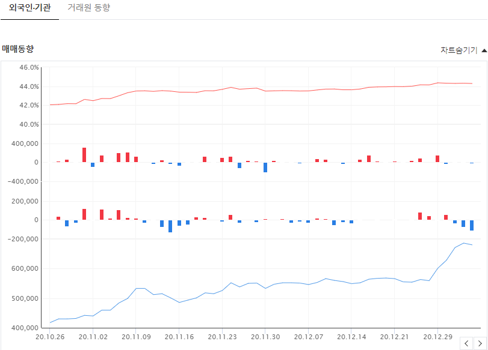Go to previous chart period arrow
Image resolution: width=488 pixels, height=350 pixels.
coord(466,343)
